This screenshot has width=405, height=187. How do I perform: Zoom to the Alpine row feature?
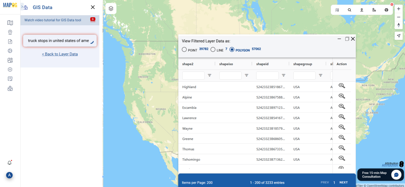coord(342,96)
